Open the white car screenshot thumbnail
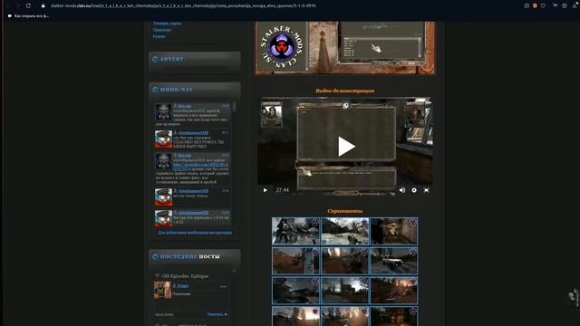Image resolution: width=580 pixels, height=326 pixels. [394, 261]
